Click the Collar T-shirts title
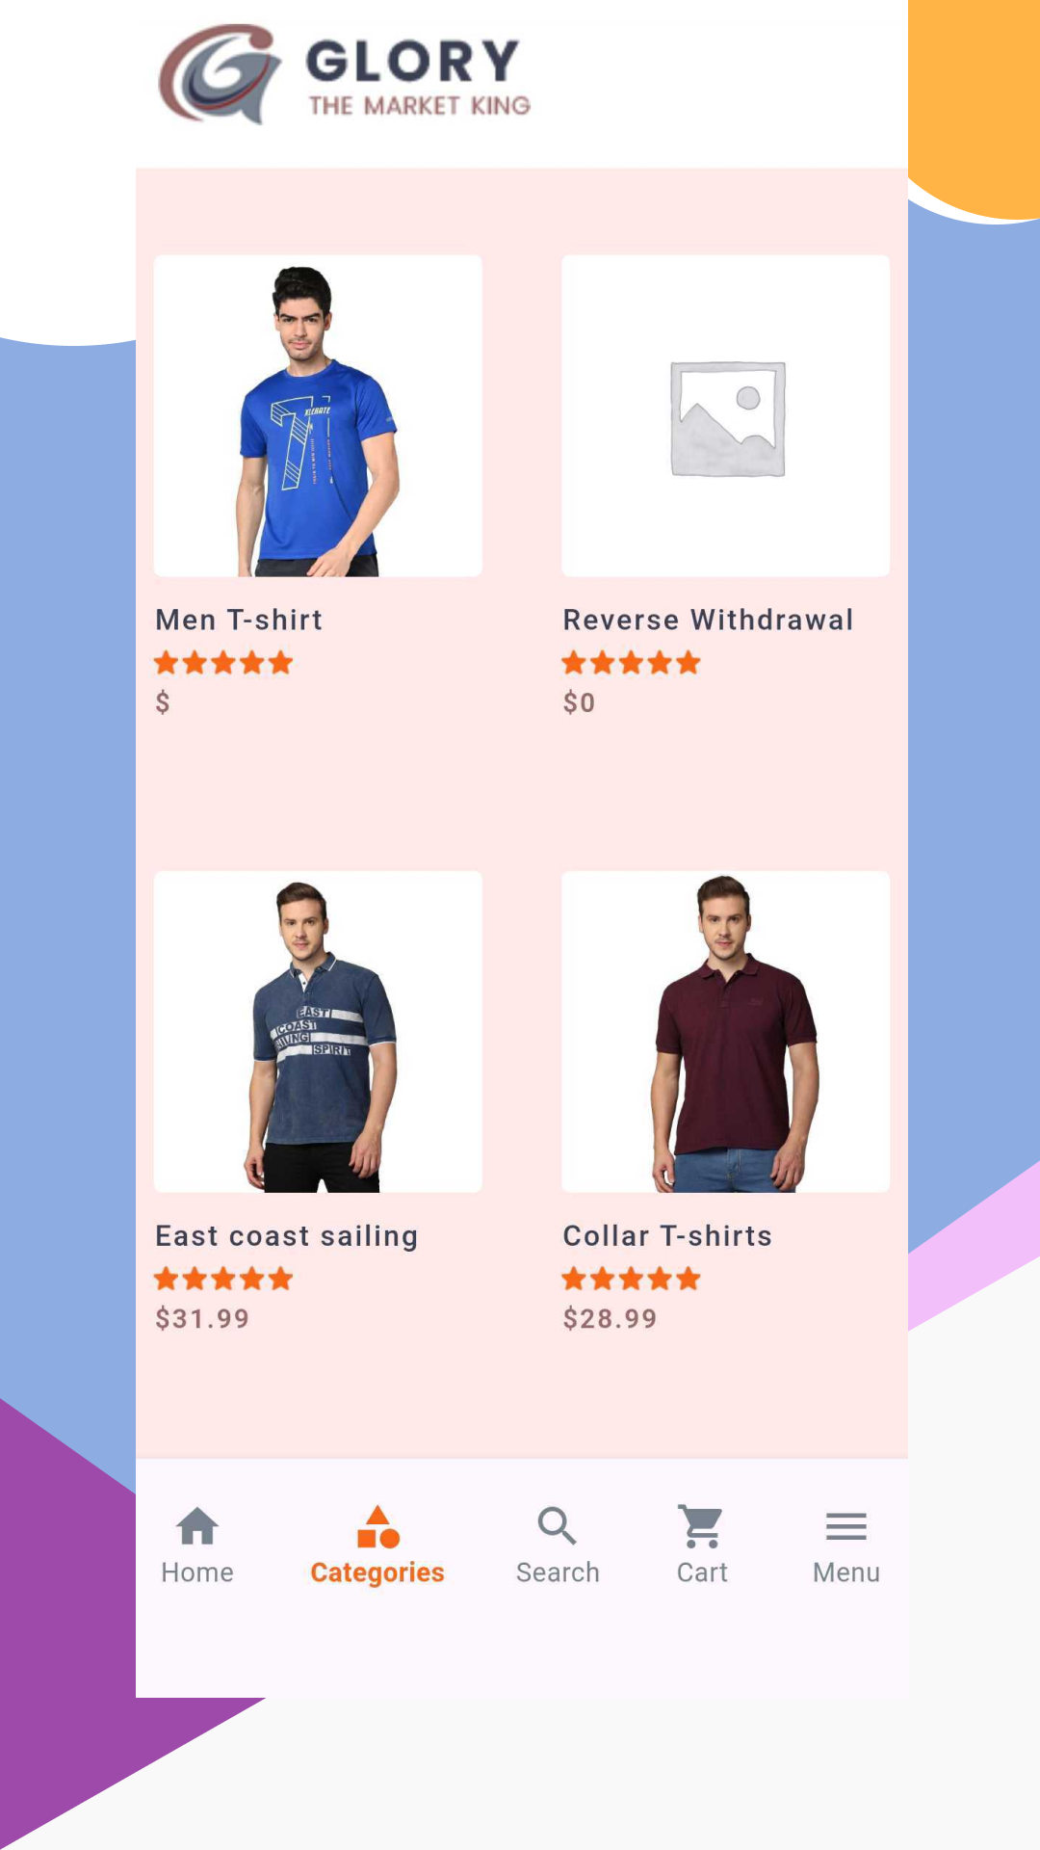The width and height of the screenshot is (1040, 1850). pyautogui.click(x=667, y=1236)
